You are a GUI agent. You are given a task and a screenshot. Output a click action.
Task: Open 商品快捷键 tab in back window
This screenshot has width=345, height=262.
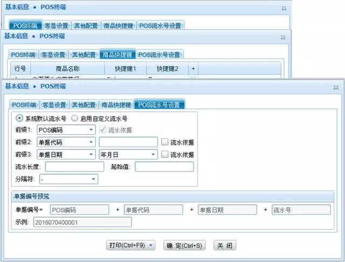tap(119, 25)
